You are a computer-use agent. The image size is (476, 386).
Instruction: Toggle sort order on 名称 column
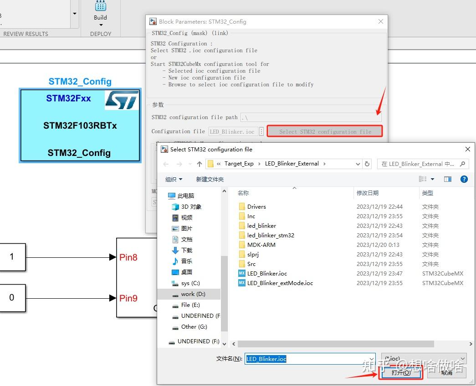(x=243, y=193)
